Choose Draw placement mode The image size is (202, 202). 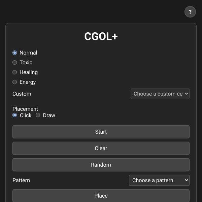(38, 115)
